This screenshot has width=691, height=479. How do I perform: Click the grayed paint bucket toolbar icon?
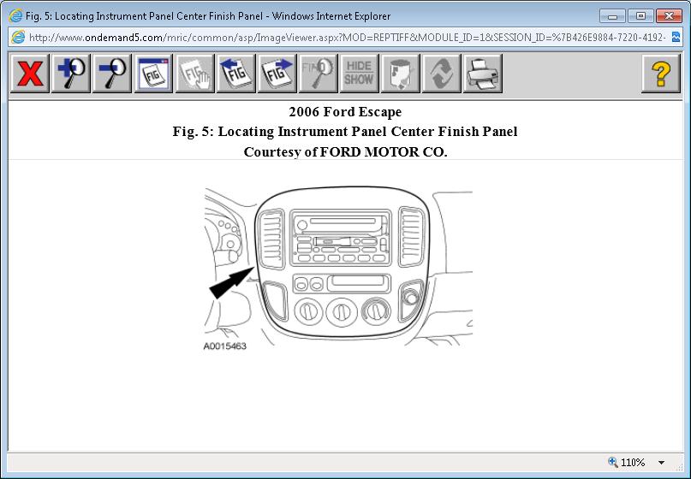400,74
